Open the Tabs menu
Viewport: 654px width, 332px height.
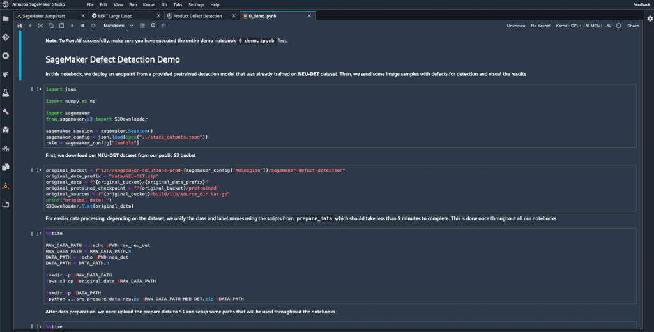coord(178,5)
